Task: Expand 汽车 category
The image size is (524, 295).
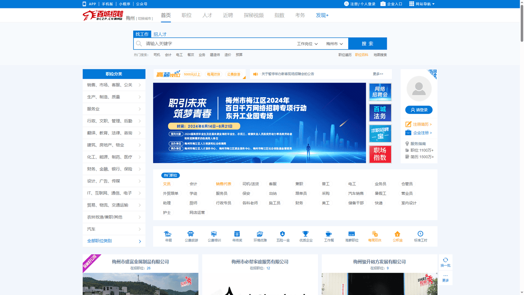Action: pyautogui.click(x=114, y=229)
